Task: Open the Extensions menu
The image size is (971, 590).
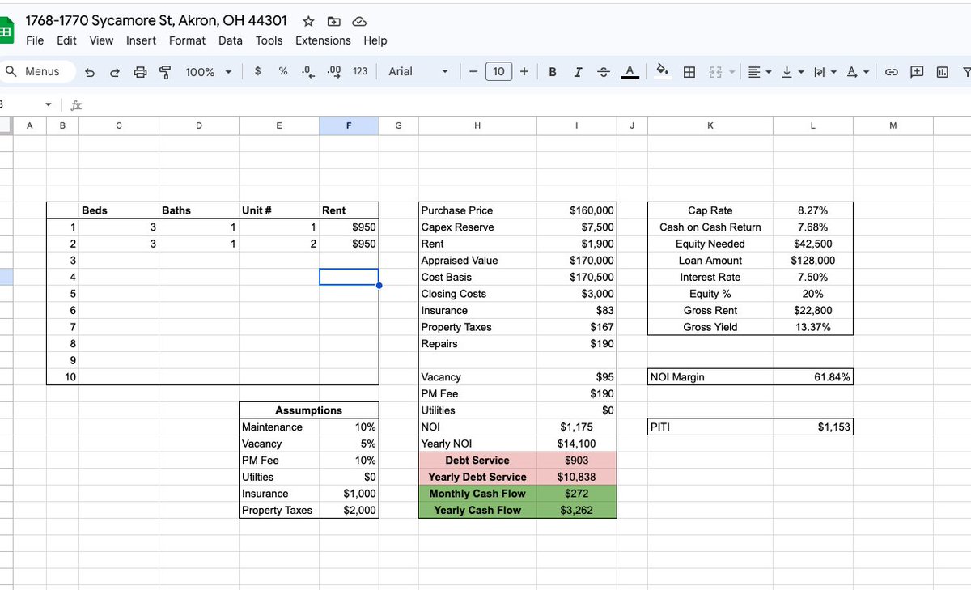Action: pyautogui.click(x=323, y=40)
